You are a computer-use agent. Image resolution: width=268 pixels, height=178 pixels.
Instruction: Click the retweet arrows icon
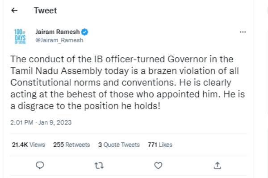98,165
